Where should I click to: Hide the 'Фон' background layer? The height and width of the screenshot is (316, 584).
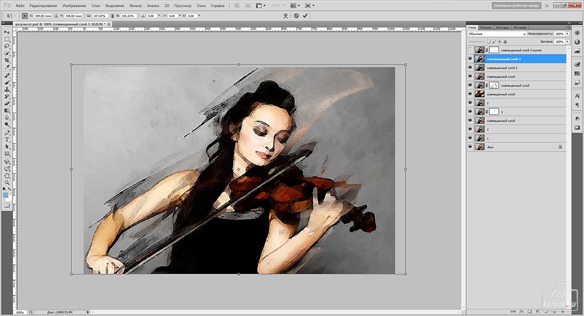tap(470, 147)
